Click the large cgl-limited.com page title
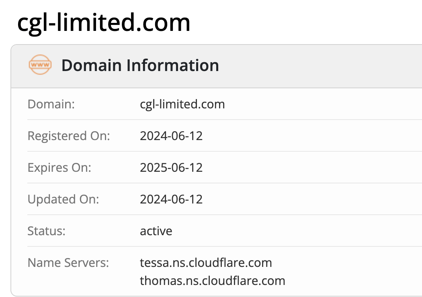 click(x=104, y=22)
